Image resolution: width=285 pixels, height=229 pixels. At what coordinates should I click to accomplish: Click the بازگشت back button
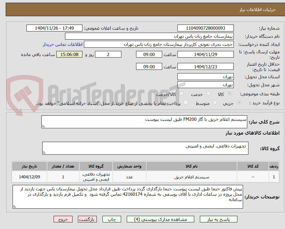point(87,219)
